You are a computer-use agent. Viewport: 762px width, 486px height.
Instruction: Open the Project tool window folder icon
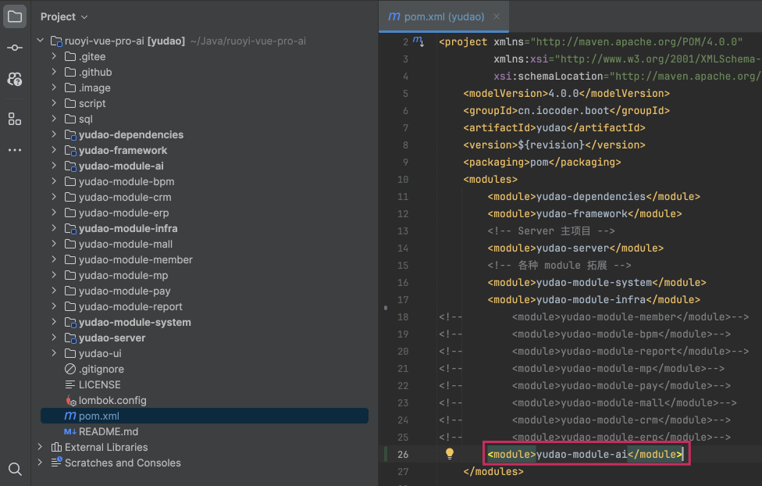15,16
